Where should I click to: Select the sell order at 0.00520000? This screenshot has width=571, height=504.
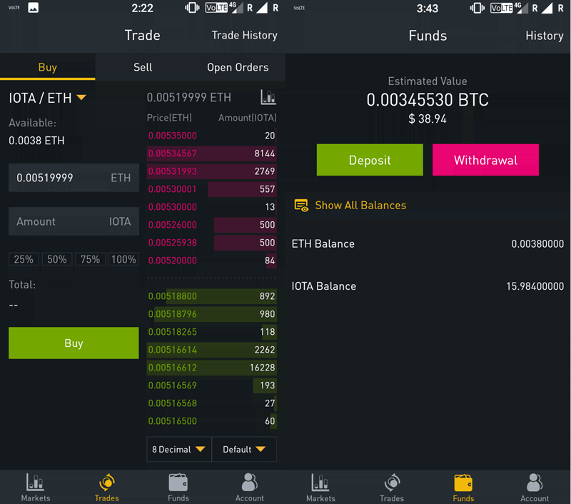click(211, 261)
